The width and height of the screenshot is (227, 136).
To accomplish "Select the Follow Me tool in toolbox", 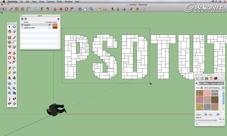I will tap(14, 58).
